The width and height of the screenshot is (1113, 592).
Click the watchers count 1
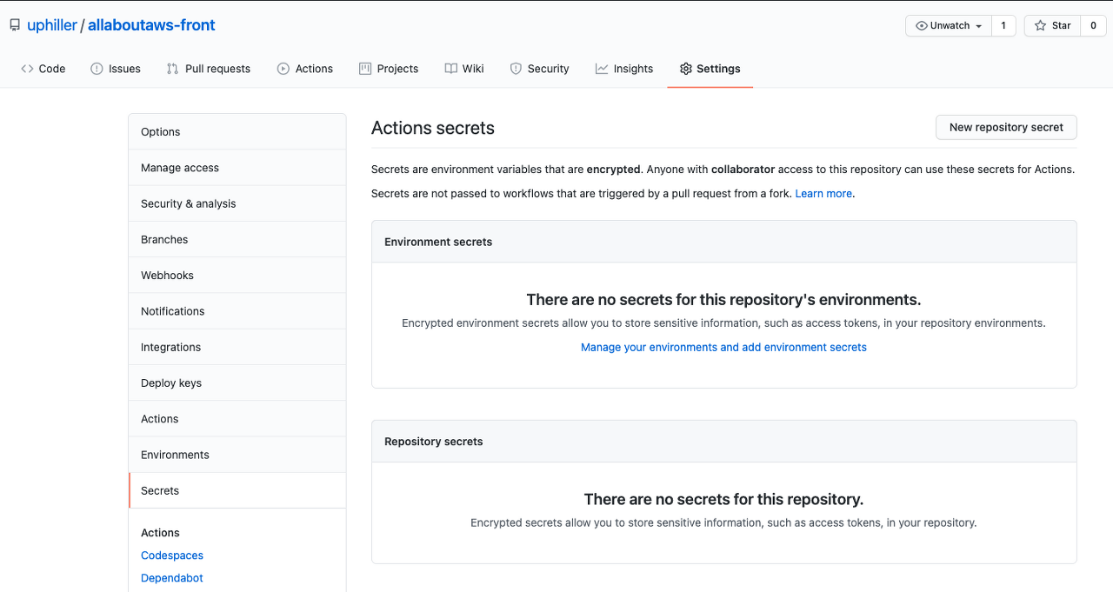[1003, 26]
